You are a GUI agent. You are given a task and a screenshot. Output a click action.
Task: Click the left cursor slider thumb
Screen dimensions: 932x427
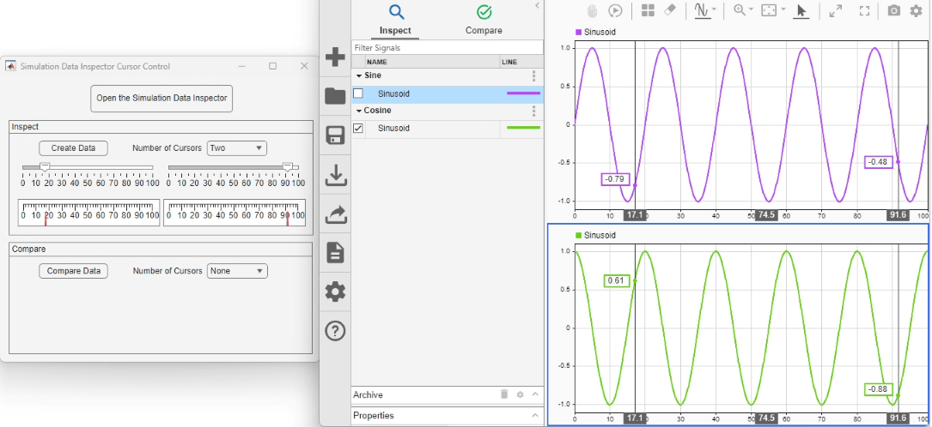pos(45,168)
